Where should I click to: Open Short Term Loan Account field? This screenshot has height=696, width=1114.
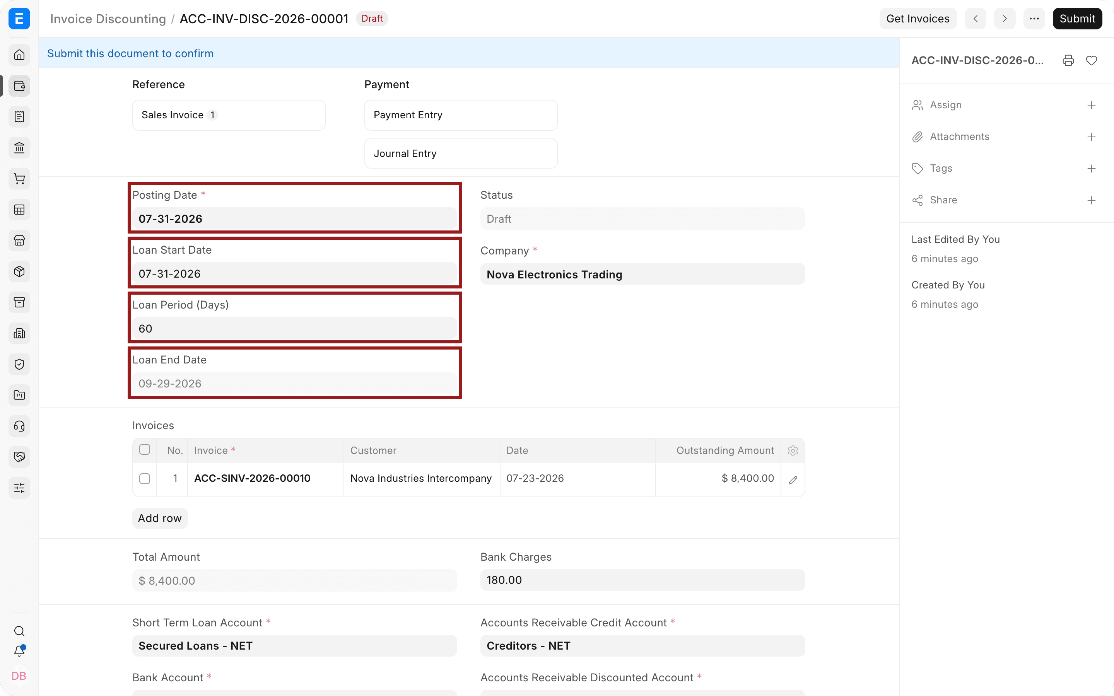click(x=295, y=646)
